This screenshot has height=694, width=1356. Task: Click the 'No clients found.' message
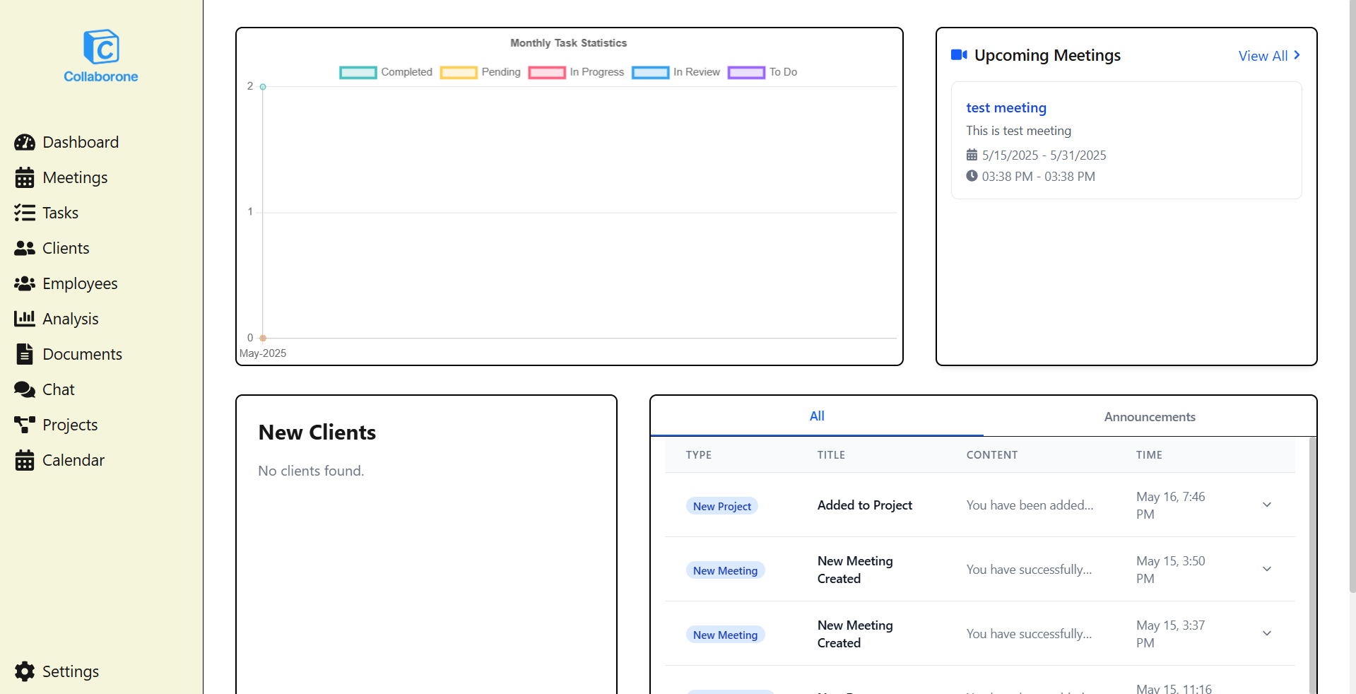[x=311, y=471]
